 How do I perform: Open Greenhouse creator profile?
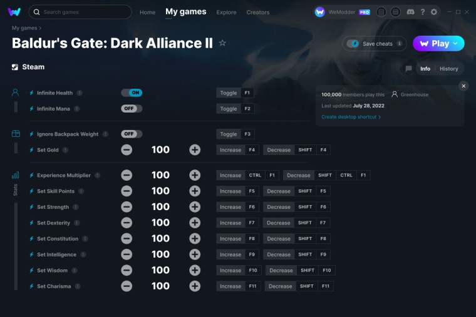410,94
